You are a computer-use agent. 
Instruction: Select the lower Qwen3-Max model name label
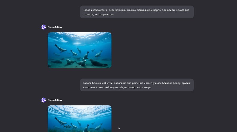(x=55, y=100)
